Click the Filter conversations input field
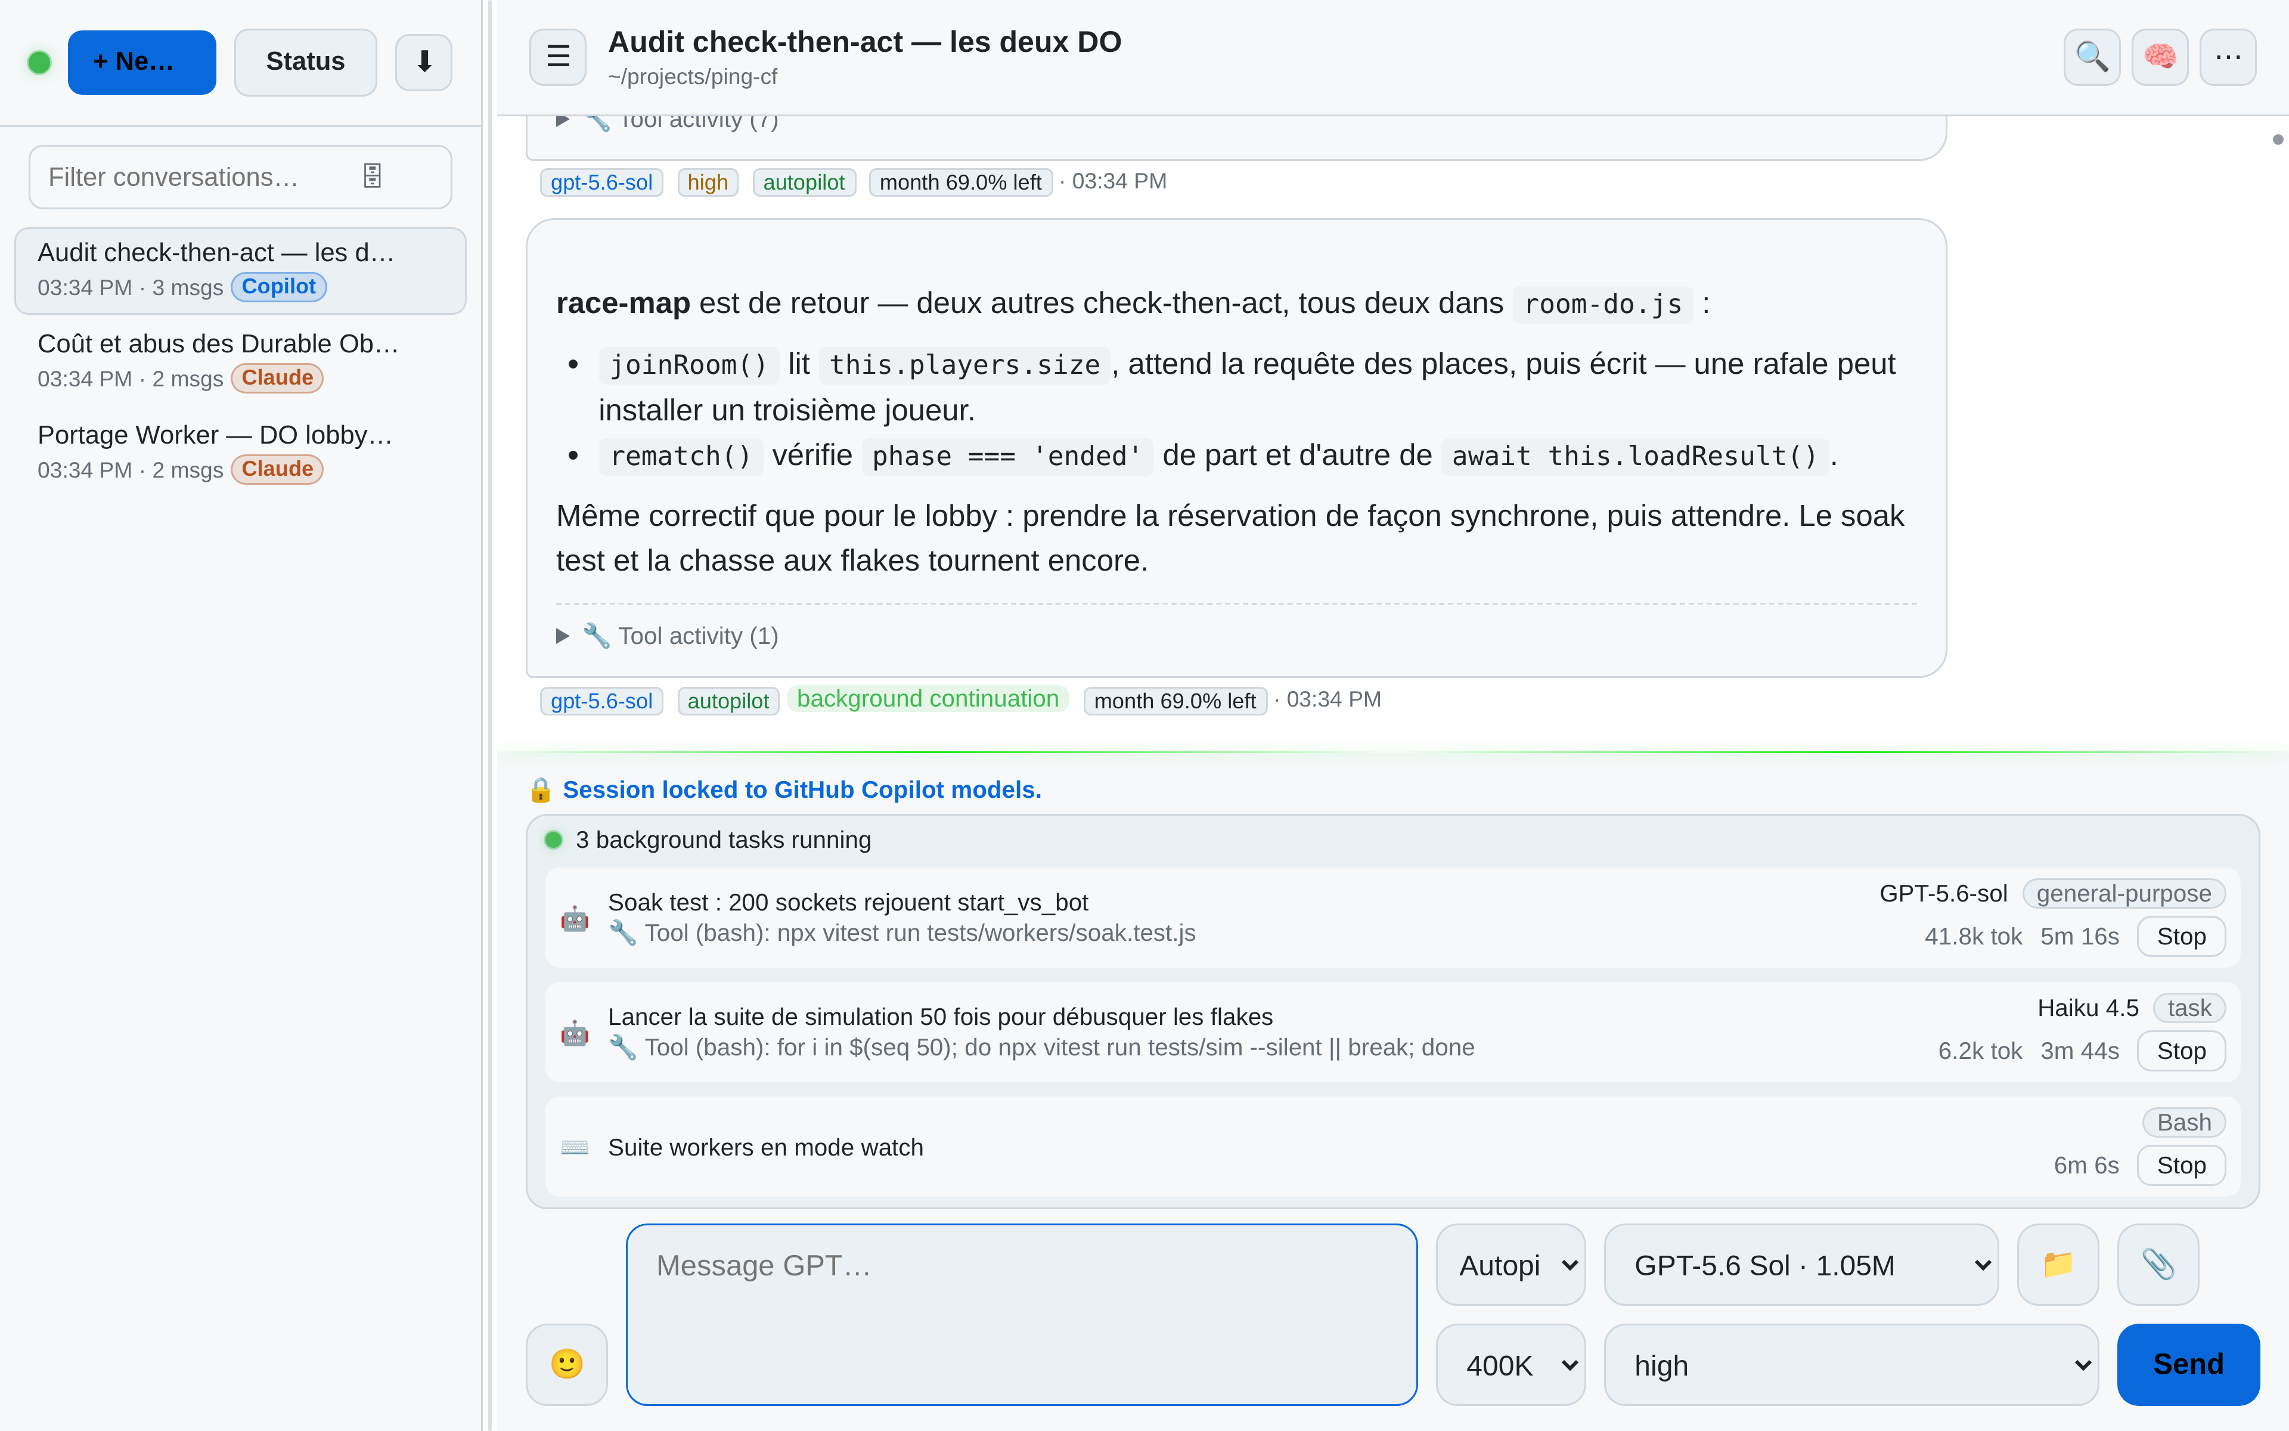The width and height of the screenshot is (2289, 1431). 240,177
